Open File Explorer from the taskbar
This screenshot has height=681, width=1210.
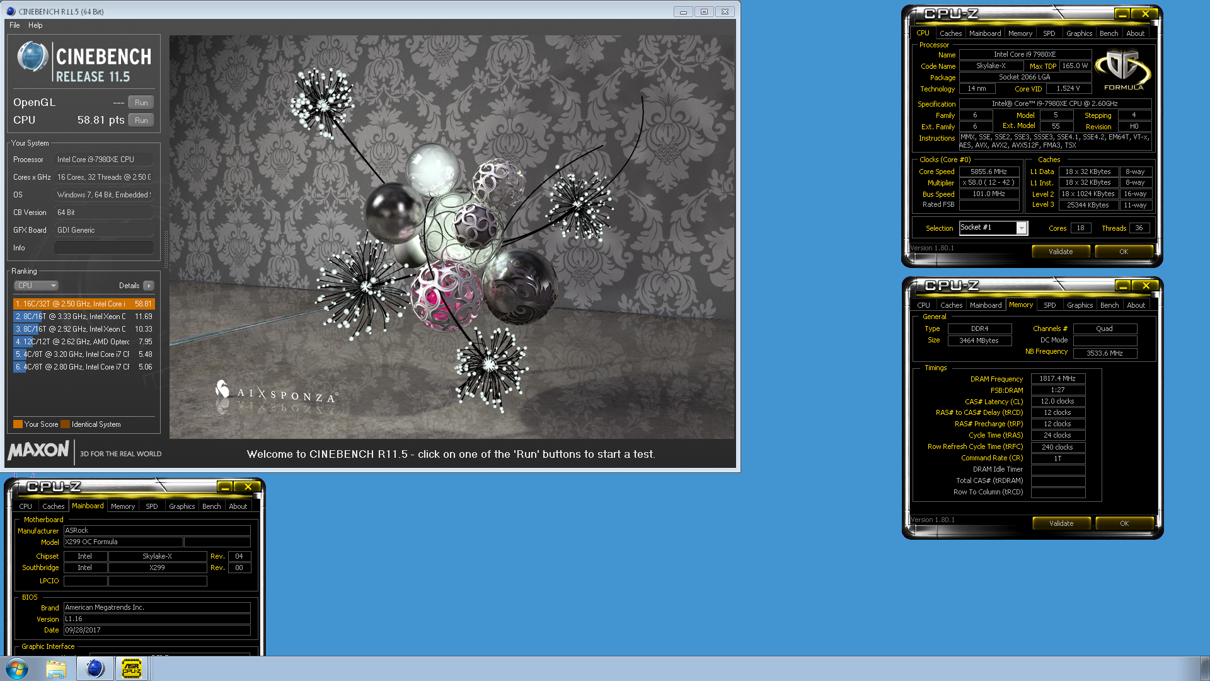tap(56, 668)
